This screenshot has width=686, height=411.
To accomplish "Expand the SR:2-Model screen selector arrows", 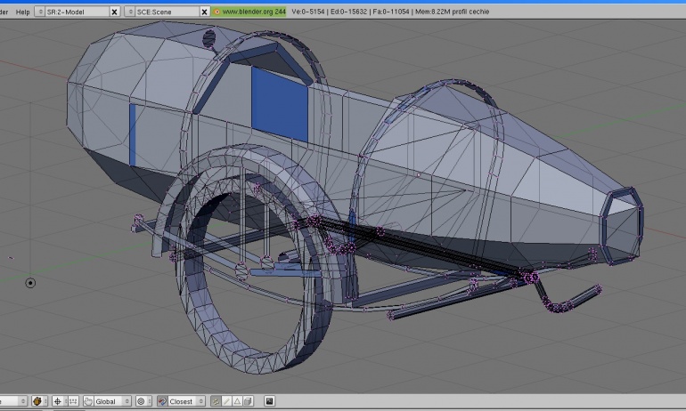I will [x=40, y=12].
